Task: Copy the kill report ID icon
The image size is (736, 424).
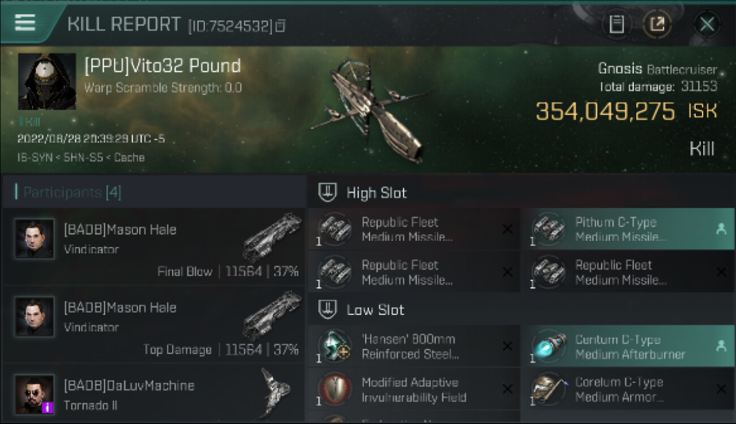Action: coord(281,26)
